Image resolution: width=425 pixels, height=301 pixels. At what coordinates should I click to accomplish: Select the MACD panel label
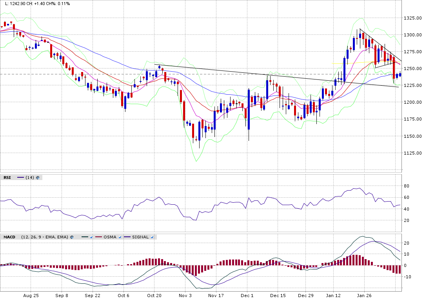pos(9,237)
